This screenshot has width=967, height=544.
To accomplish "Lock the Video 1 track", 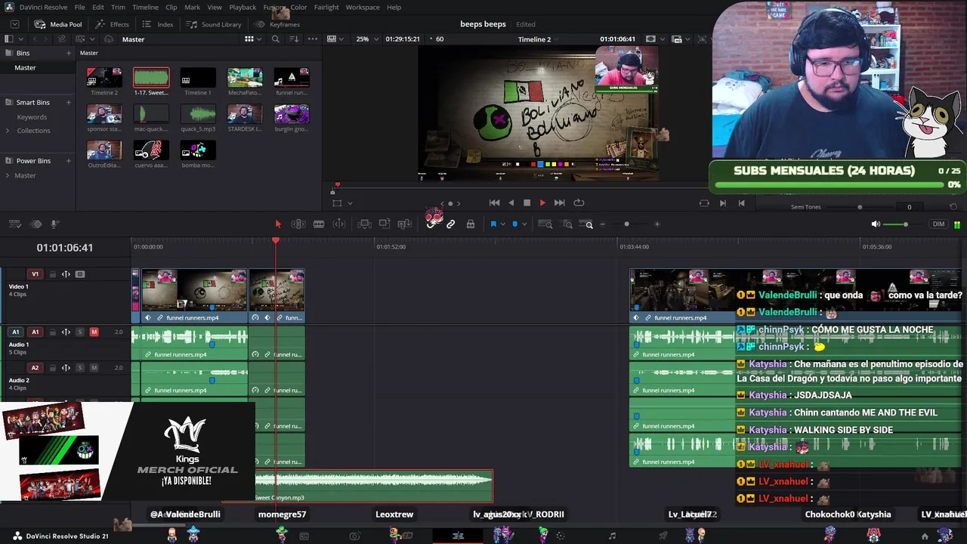I will point(52,274).
